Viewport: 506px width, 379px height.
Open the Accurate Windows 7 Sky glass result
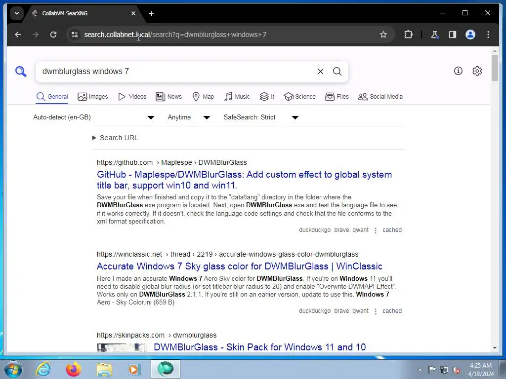point(240,266)
